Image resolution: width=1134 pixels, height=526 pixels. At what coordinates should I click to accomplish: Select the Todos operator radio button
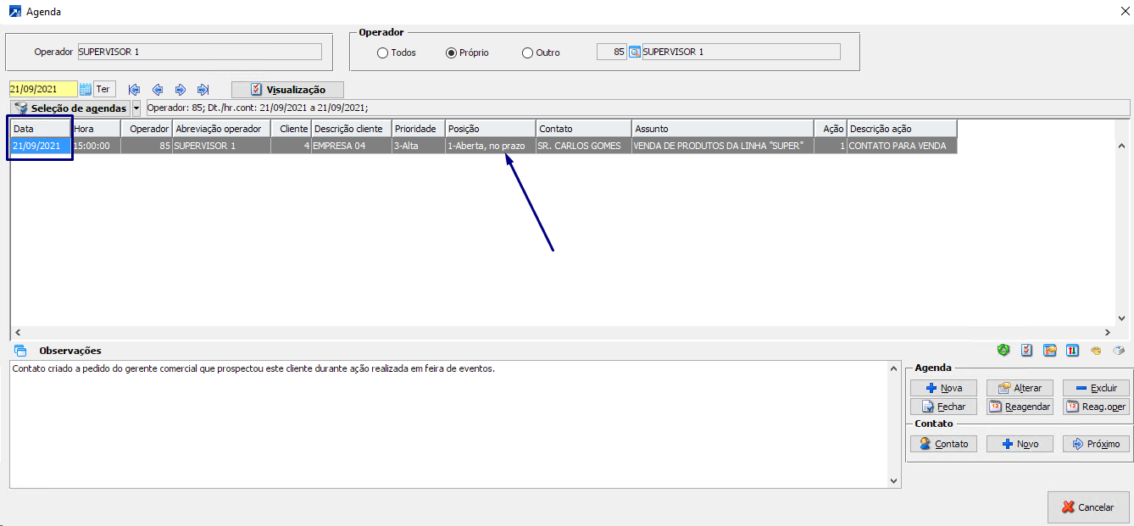[383, 53]
